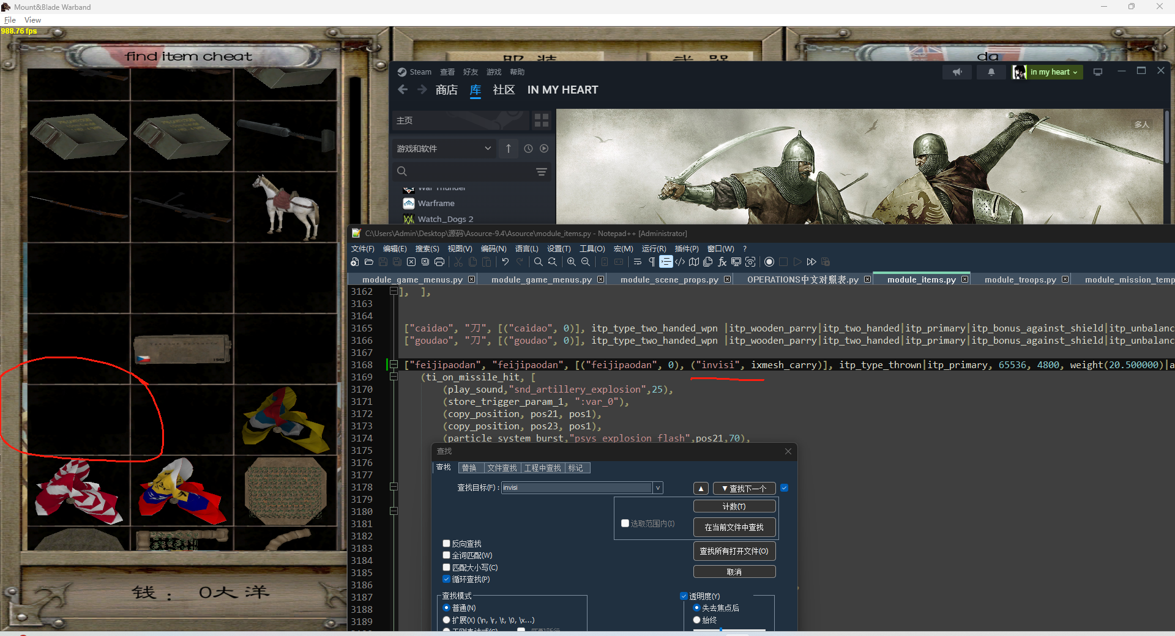Click the Undo arrow in Notepad++ toolbar
1175x636 pixels.
click(x=505, y=262)
